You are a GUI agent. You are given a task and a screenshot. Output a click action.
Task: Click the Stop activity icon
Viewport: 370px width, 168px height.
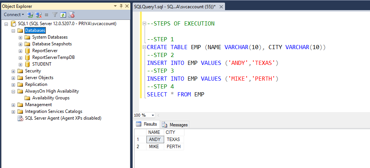47,15
